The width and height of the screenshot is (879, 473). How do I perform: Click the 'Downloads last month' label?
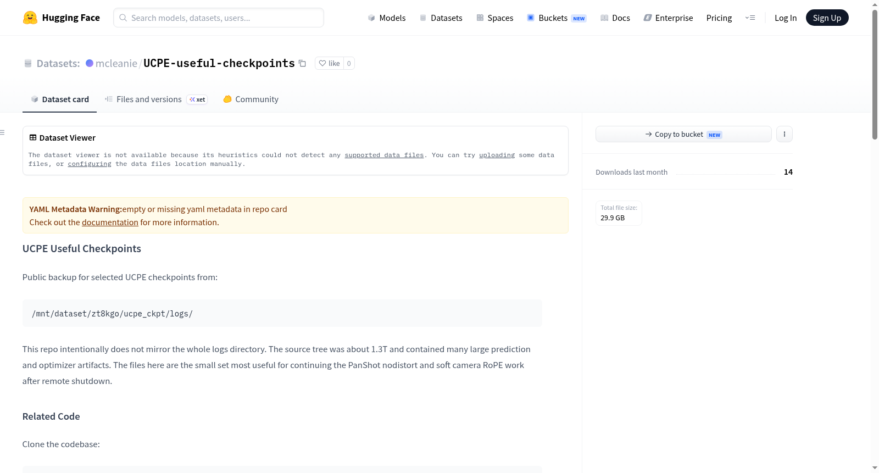click(632, 172)
